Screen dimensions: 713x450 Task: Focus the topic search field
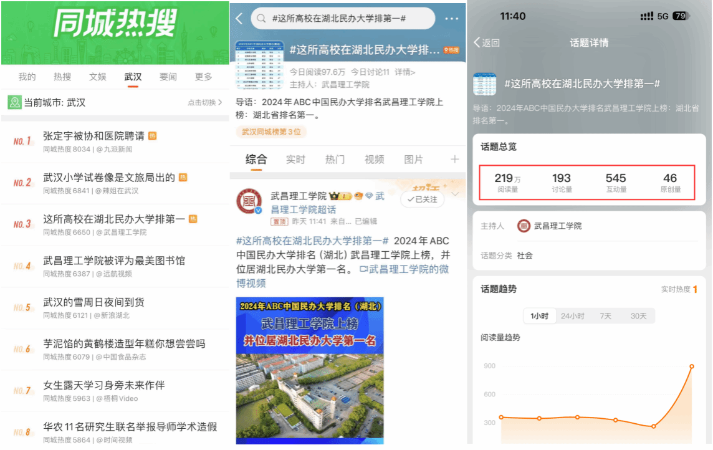343,19
